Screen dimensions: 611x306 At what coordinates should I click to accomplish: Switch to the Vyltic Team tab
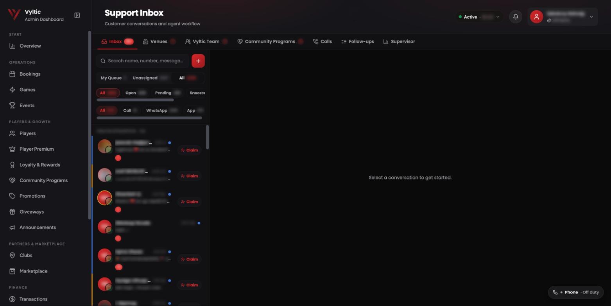[x=206, y=41]
